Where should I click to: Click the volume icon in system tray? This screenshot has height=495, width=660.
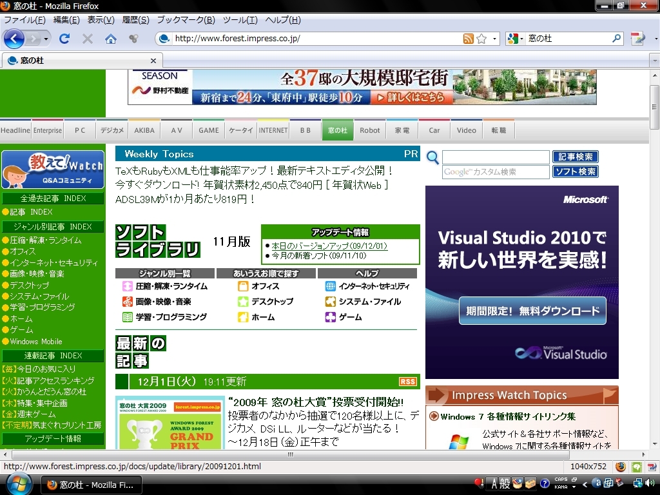tap(648, 483)
